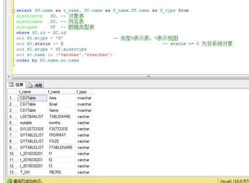
Task: Collapse the select statement code block
Action: [x=13, y=11]
